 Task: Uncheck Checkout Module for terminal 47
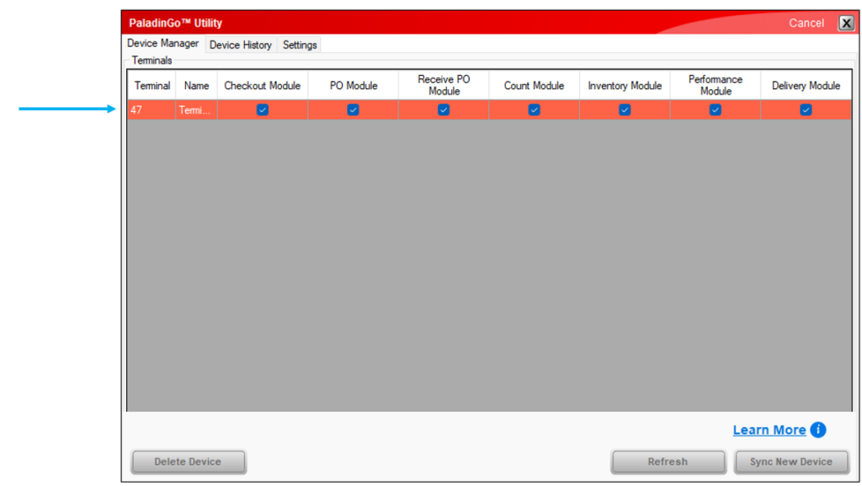[x=263, y=110]
